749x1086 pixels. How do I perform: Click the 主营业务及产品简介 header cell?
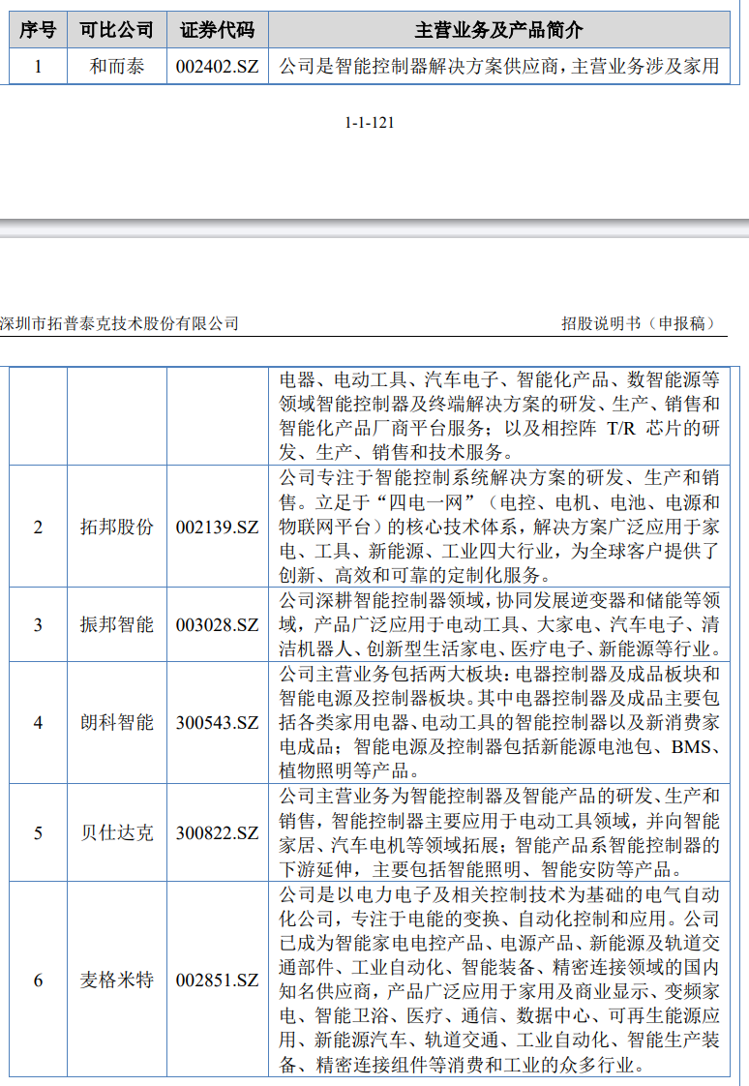pyautogui.click(x=498, y=30)
